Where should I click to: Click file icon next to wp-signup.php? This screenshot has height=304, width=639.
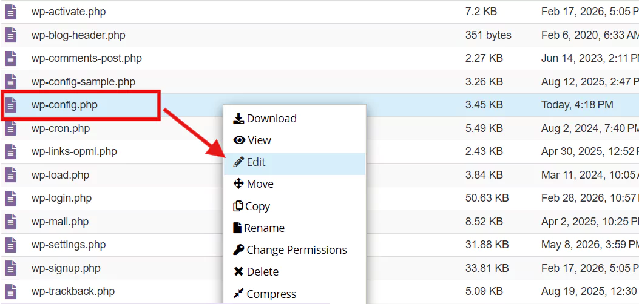click(x=10, y=269)
